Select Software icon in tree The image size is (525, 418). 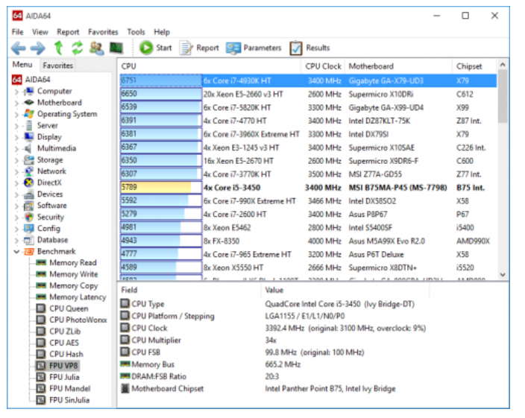point(29,206)
